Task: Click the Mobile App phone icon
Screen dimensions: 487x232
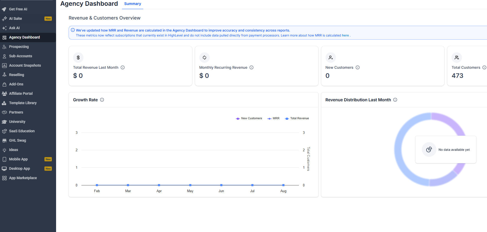Action: [x=4, y=159]
